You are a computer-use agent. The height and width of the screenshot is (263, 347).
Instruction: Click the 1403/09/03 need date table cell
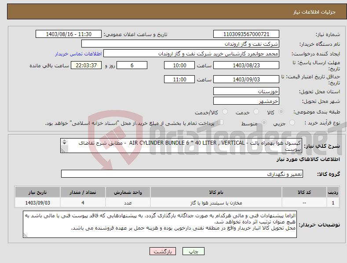point(38,203)
